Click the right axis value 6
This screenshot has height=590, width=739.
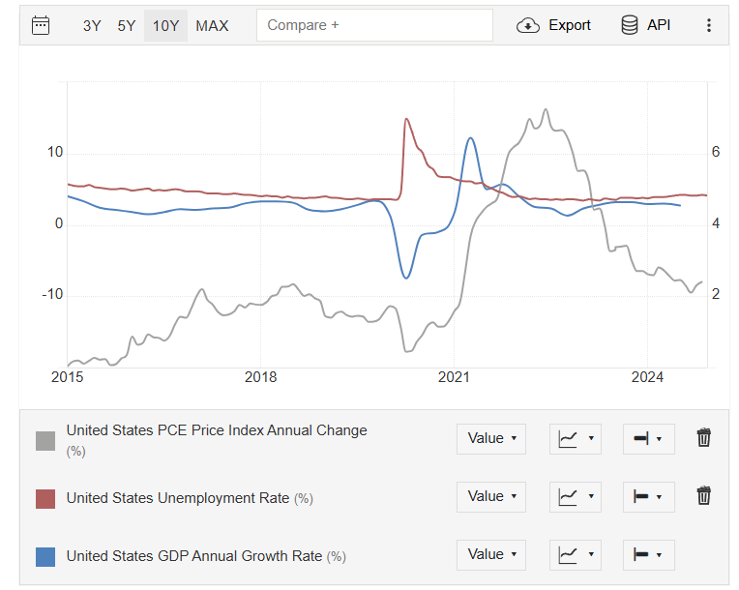pos(716,152)
